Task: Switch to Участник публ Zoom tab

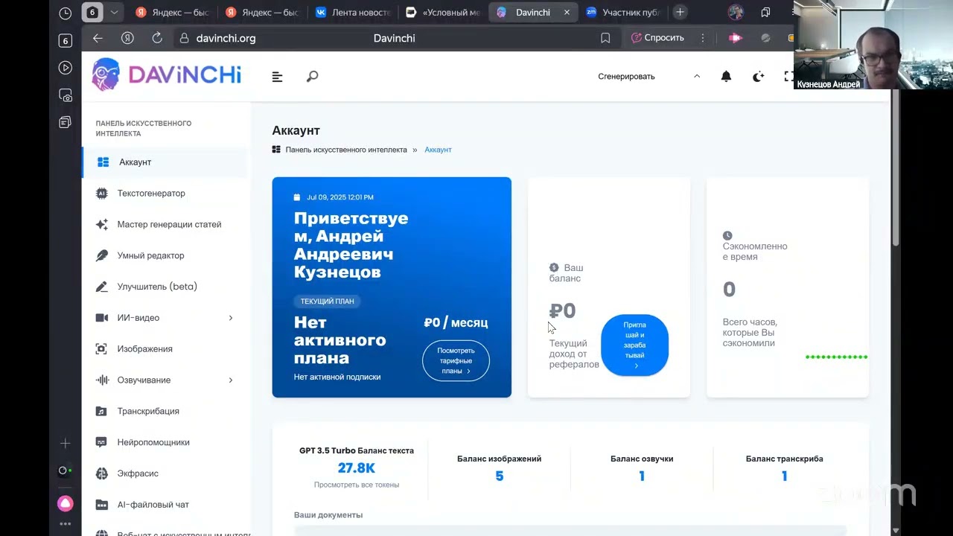Action: point(624,13)
